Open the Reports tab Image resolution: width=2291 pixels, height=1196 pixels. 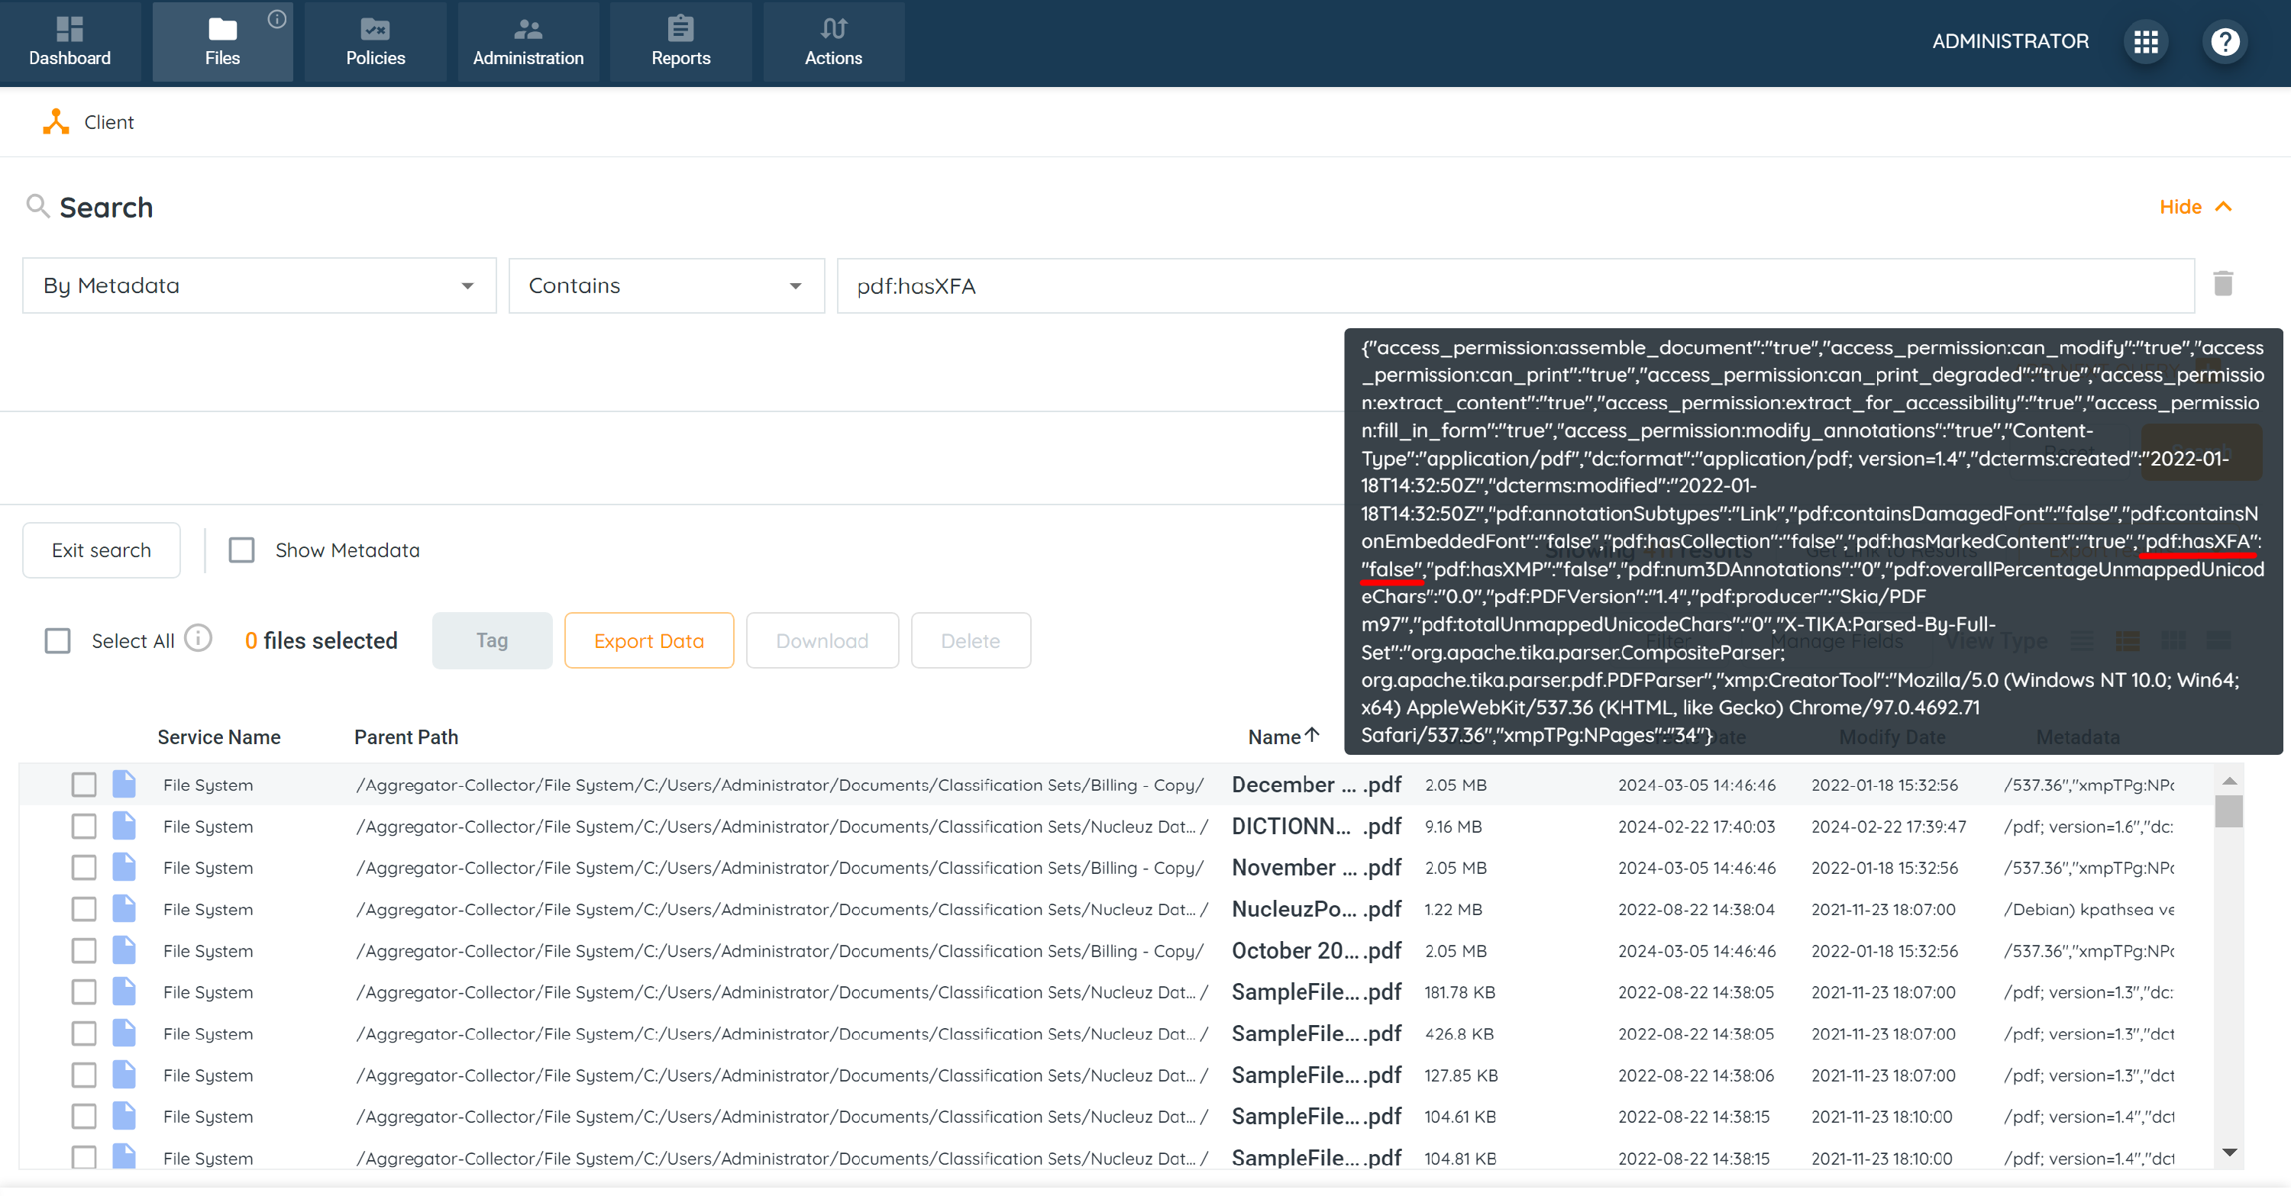coord(680,42)
